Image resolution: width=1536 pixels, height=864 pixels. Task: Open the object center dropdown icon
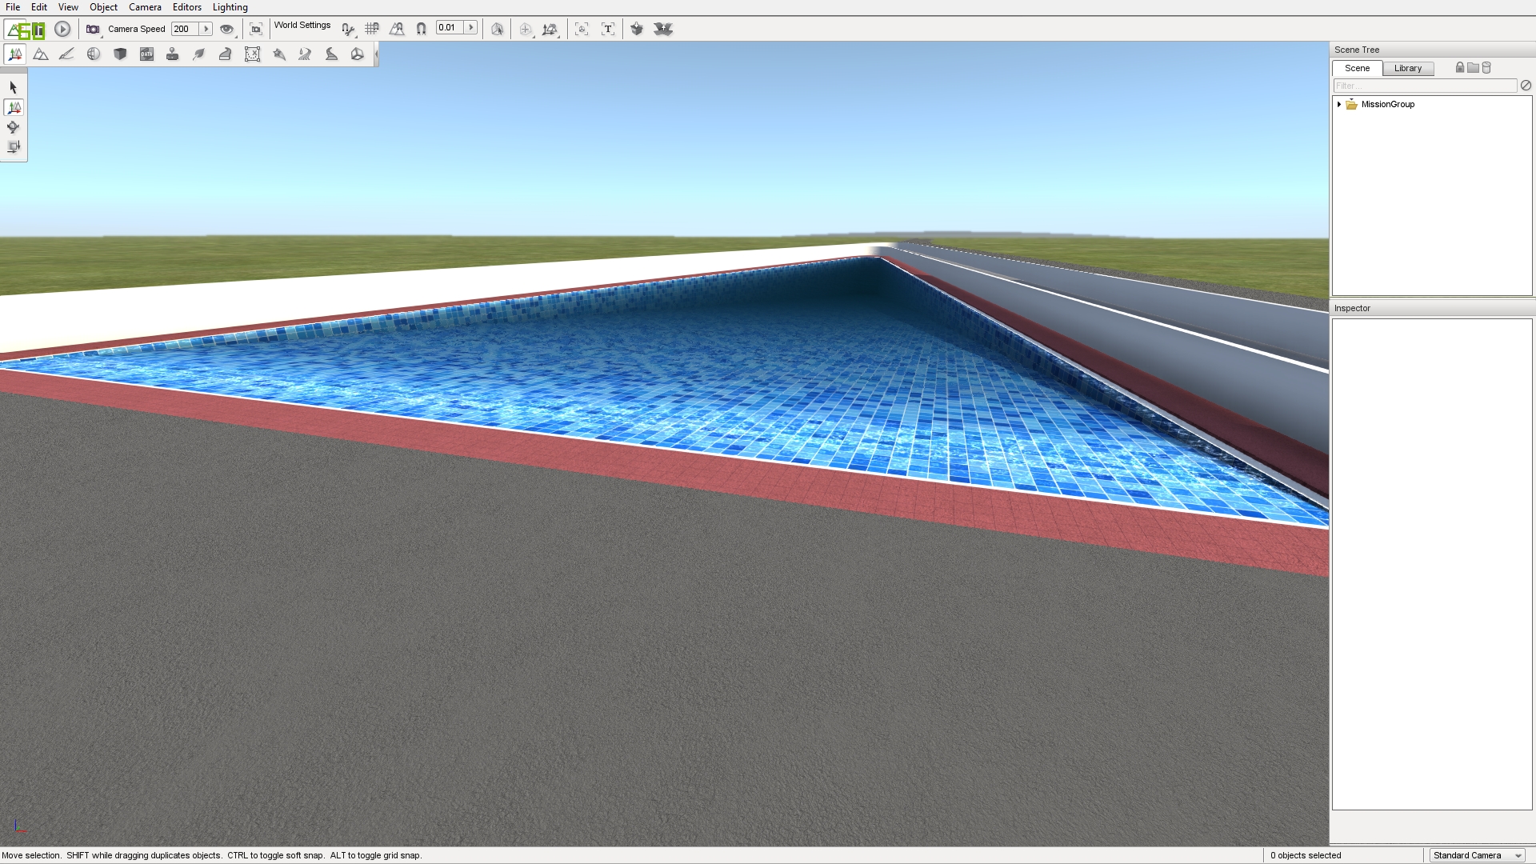526,30
